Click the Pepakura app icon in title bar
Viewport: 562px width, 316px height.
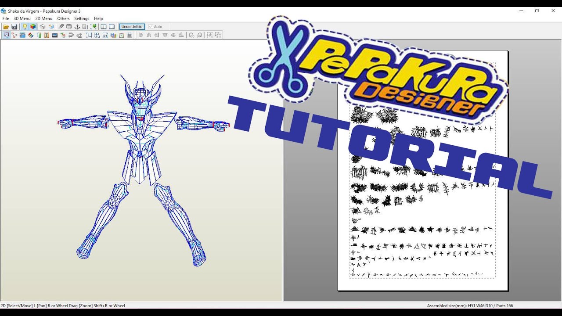pyautogui.click(x=4, y=11)
